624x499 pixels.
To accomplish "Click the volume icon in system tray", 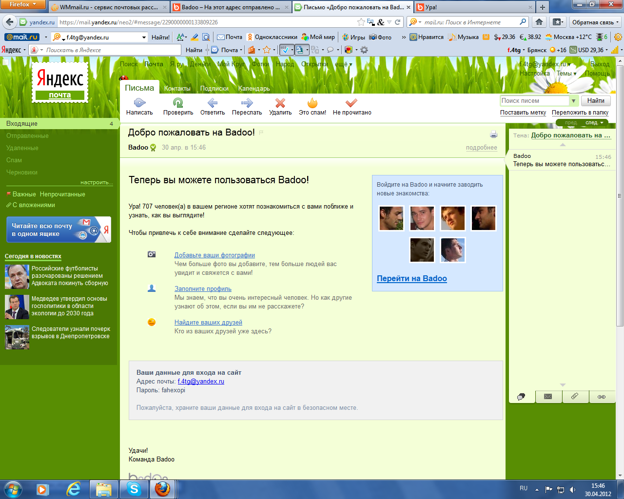I will [x=573, y=489].
